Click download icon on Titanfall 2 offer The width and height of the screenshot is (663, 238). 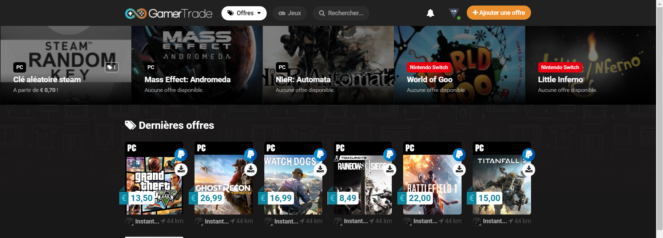click(529, 170)
